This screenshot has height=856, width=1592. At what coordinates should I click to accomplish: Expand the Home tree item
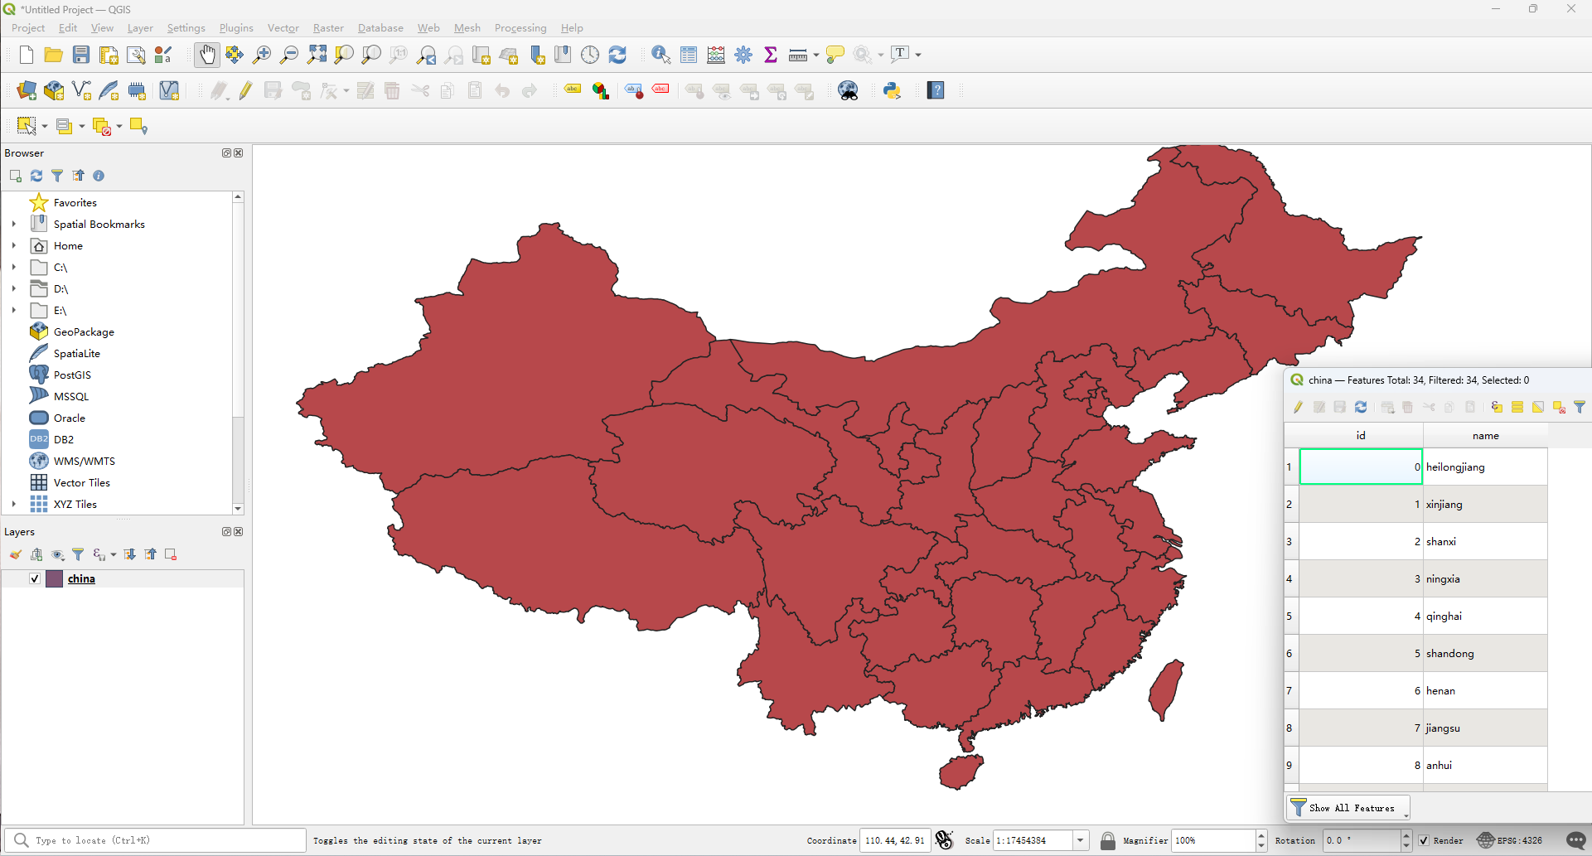click(14, 245)
